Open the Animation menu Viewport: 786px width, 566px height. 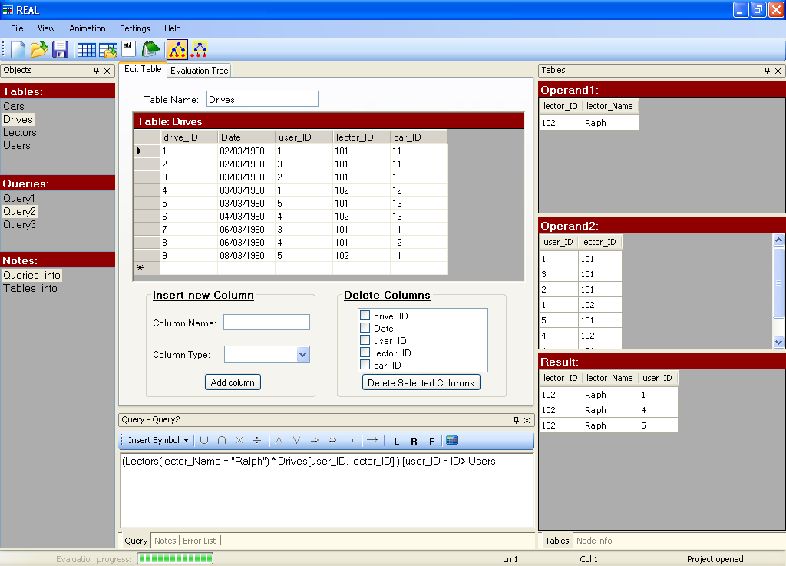(x=88, y=28)
